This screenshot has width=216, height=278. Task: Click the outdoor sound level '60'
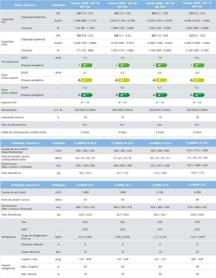[197, 200]
